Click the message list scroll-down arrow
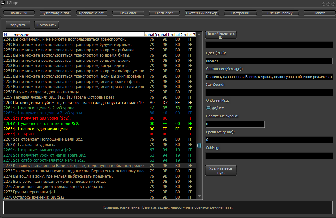The image size is (336, 218). click(x=199, y=196)
